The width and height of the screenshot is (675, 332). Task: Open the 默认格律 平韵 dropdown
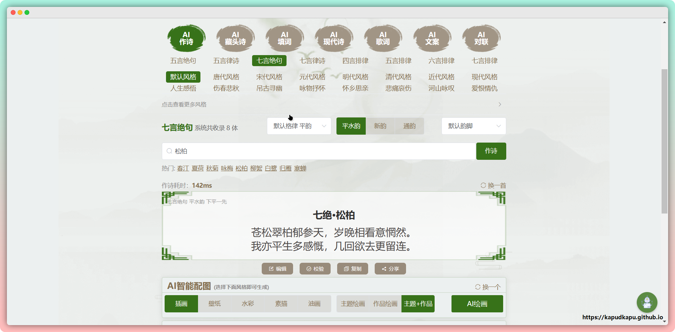pos(299,126)
